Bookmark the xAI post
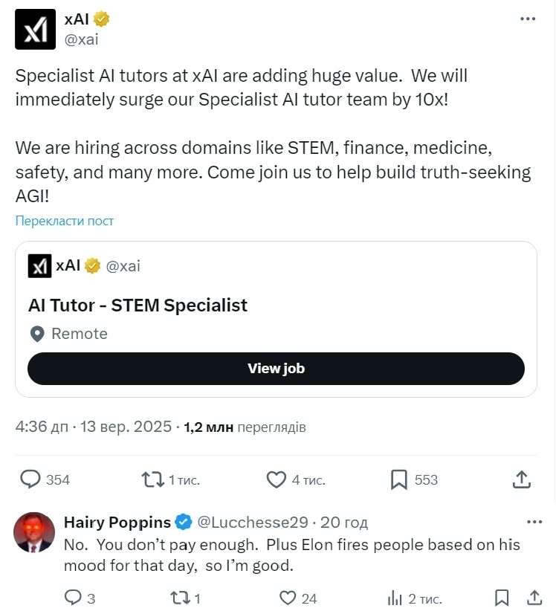 [x=399, y=479]
